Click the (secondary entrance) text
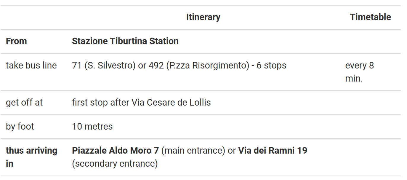The height and width of the screenshot is (180, 407). [115, 163]
